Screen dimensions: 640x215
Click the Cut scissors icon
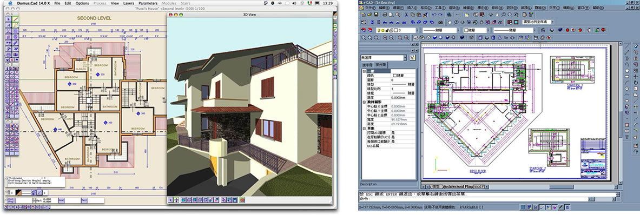coord(406,15)
